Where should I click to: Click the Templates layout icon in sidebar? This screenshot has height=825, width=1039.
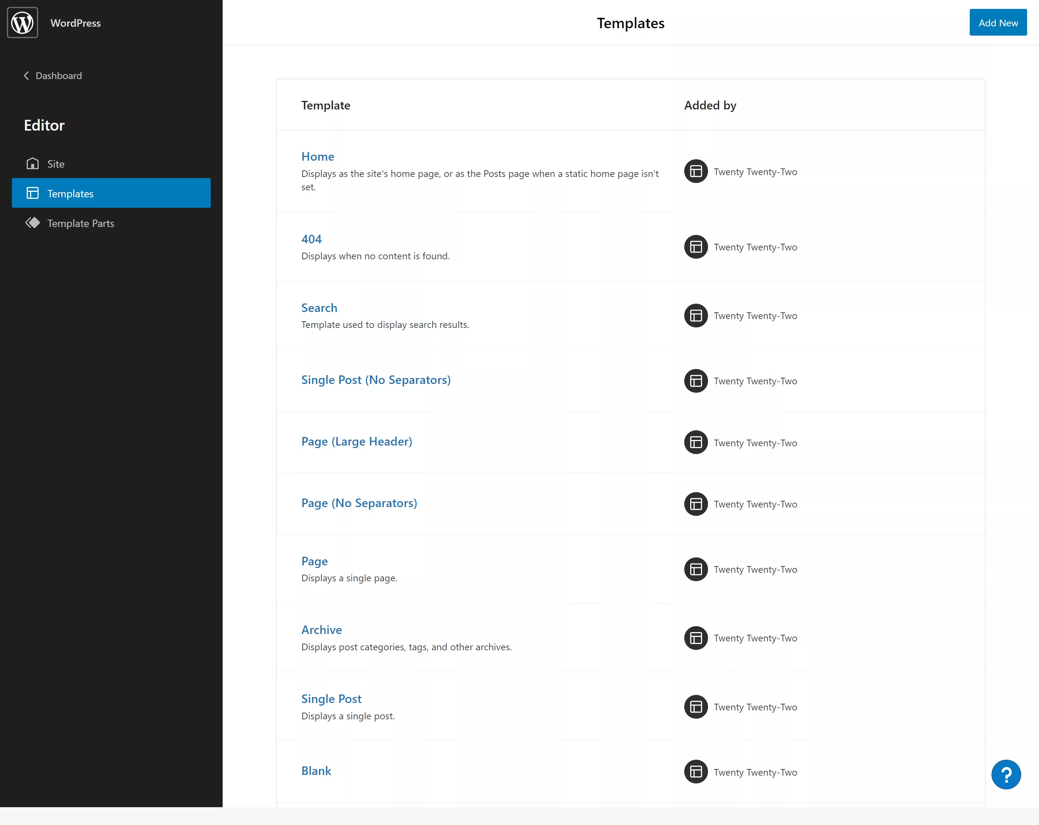point(32,193)
